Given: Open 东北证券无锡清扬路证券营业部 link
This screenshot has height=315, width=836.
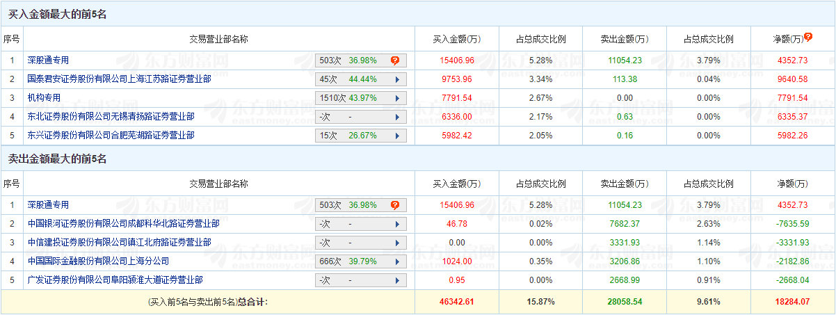Looking at the screenshot, I should click(x=111, y=117).
